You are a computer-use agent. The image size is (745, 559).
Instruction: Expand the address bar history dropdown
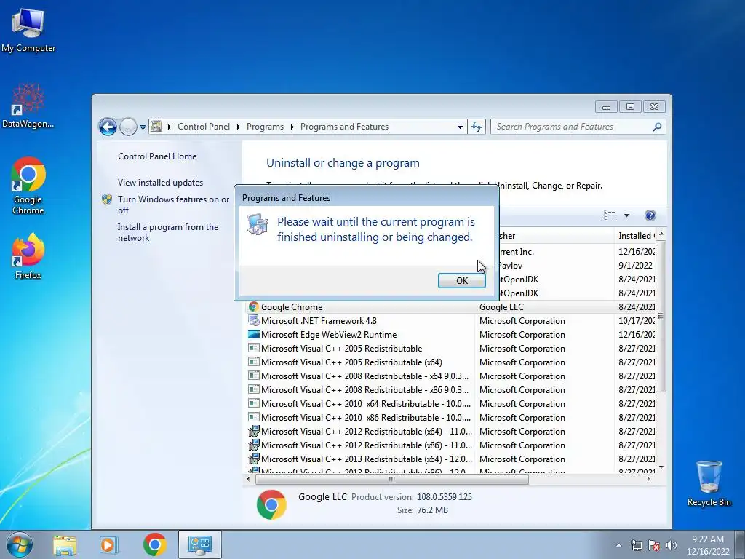tap(460, 127)
